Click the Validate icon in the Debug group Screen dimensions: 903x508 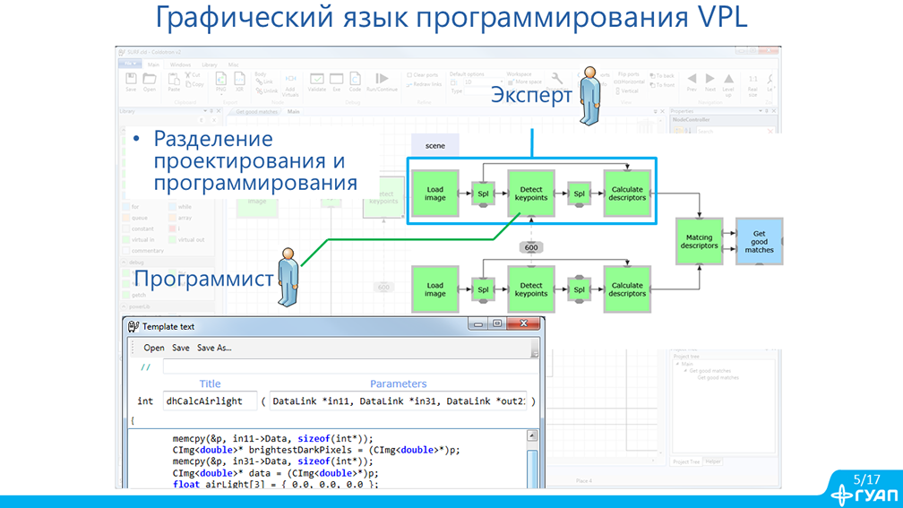pos(317,81)
